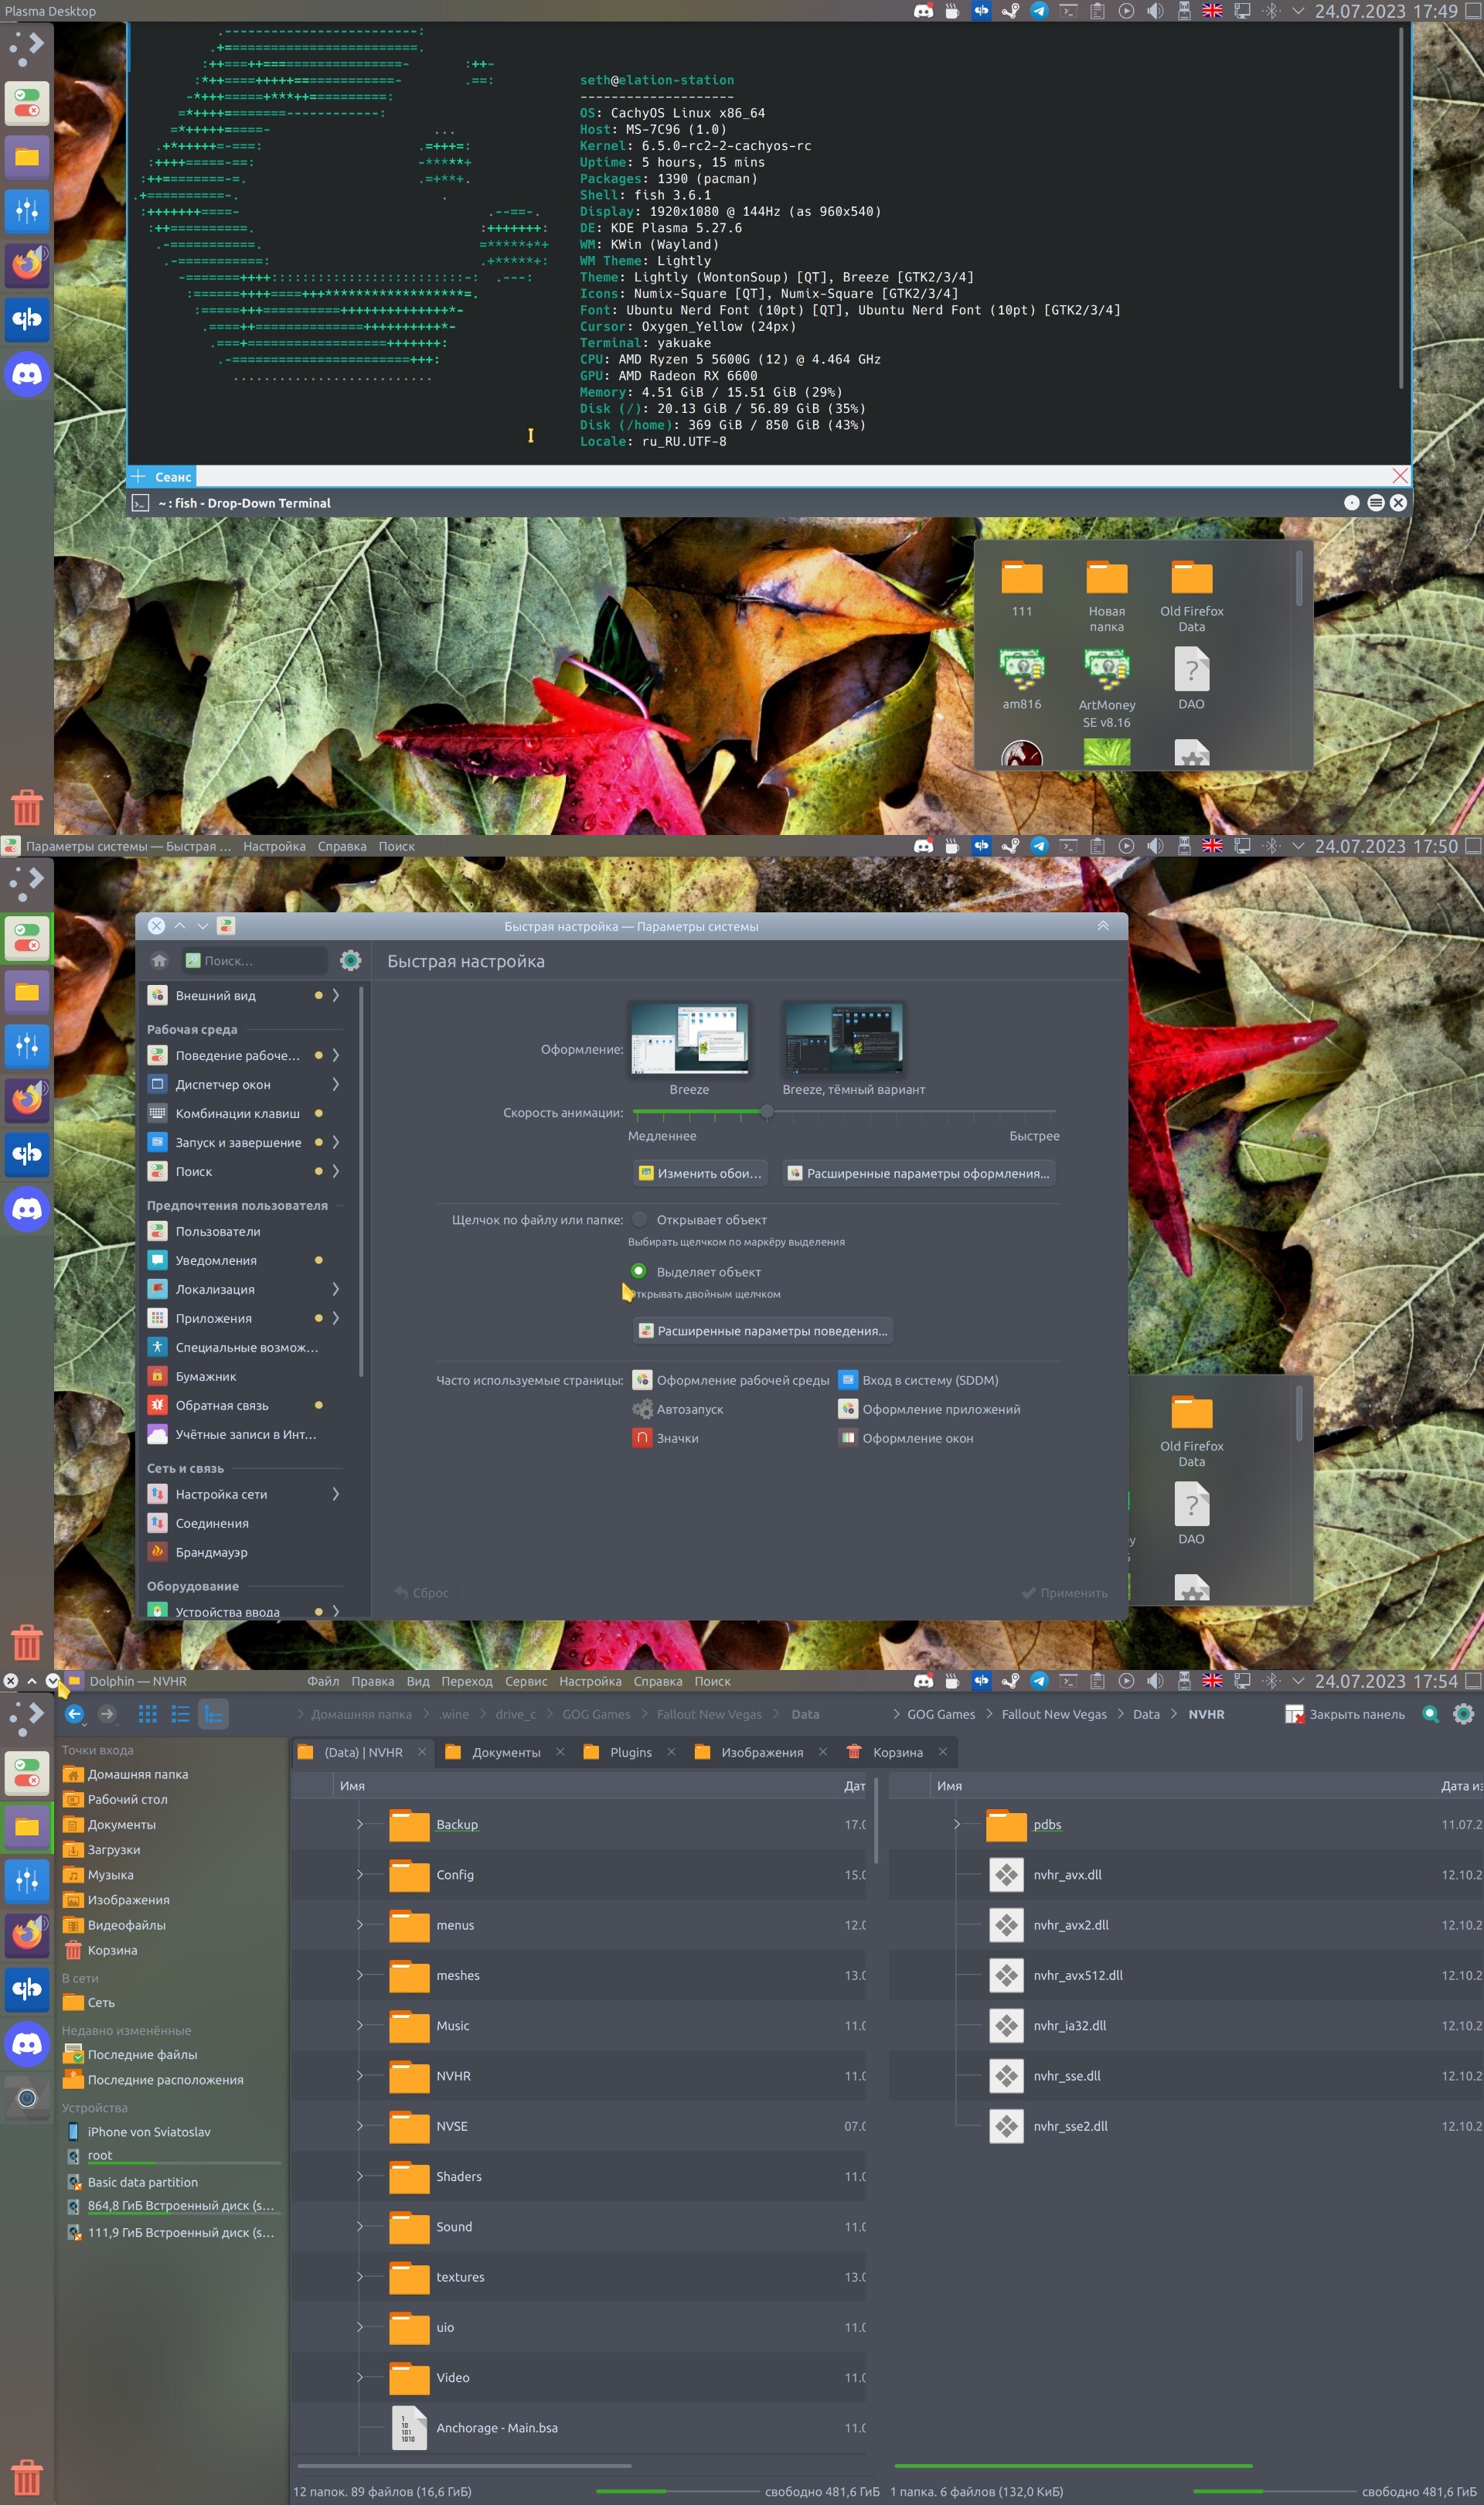Open Dolphin's Сервис menu

point(526,1681)
